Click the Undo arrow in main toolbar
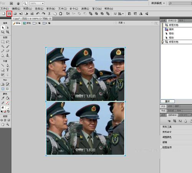 click(38, 13)
